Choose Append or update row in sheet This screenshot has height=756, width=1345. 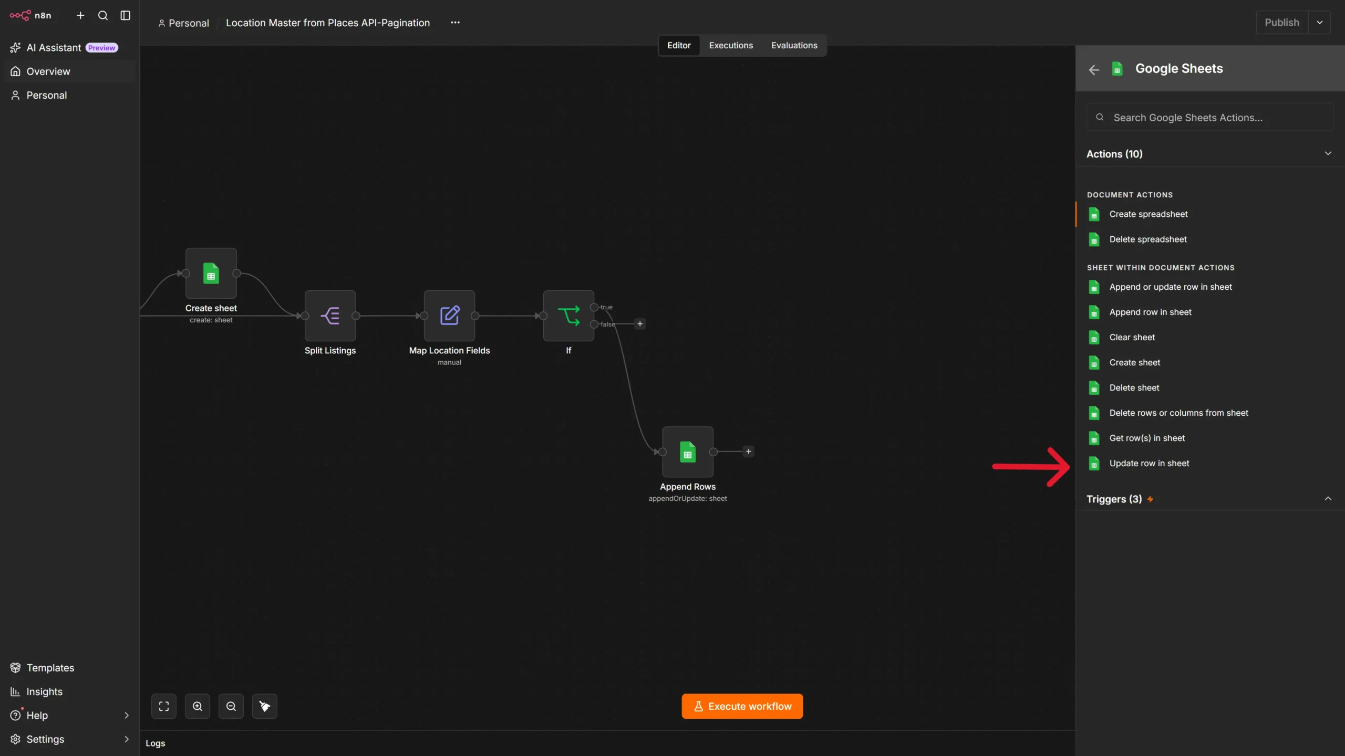pos(1209,287)
